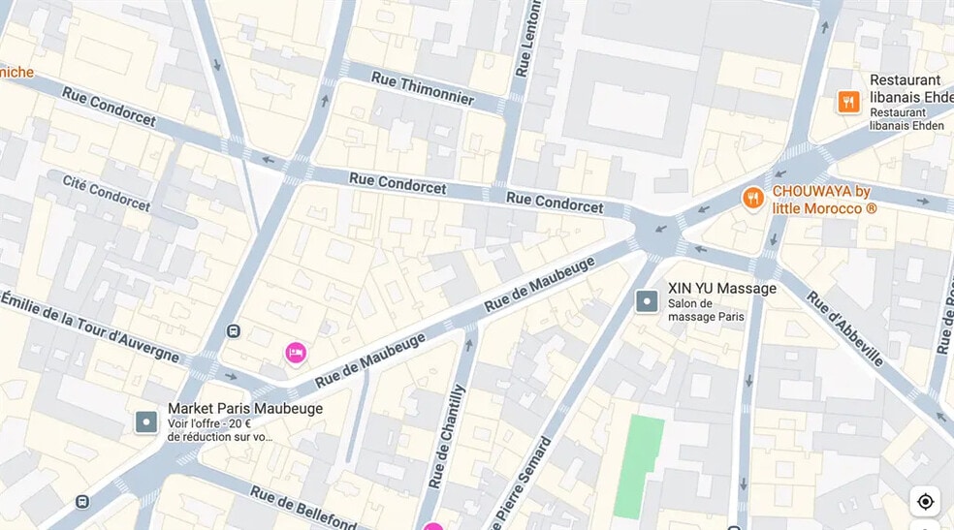Select the pink hotel pin near Rue de Maubeuge
This screenshot has width=954, height=530.
296,353
